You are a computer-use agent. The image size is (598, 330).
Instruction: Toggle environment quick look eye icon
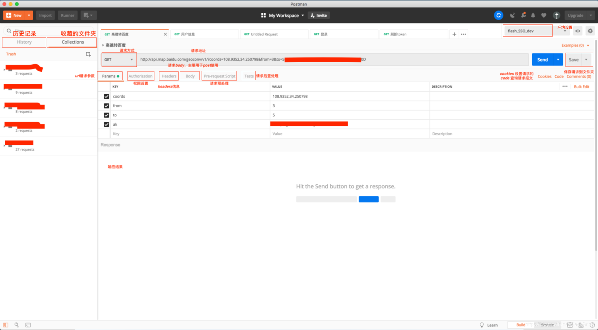tap(578, 31)
